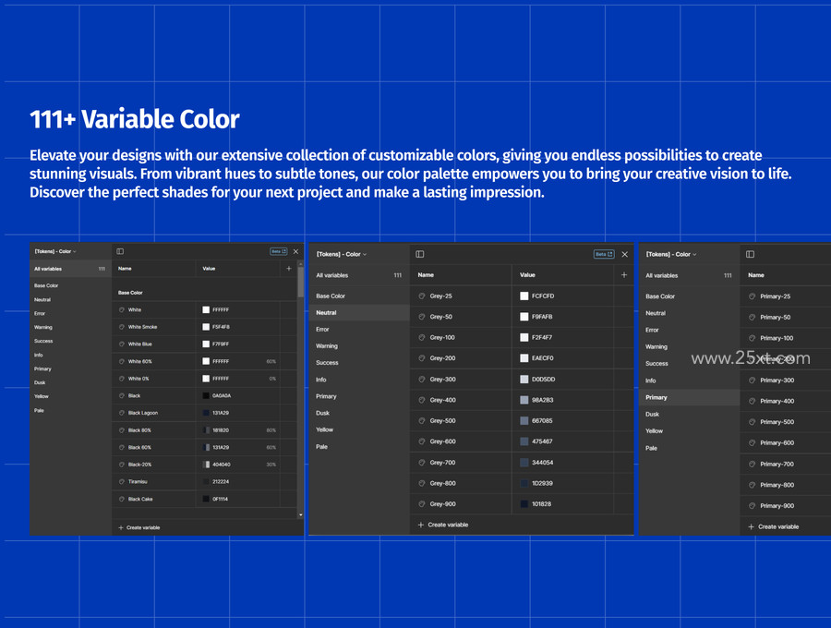Select Warning group in Grey variables panel sidebar
Screen dimensions: 831x628
click(327, 346)
